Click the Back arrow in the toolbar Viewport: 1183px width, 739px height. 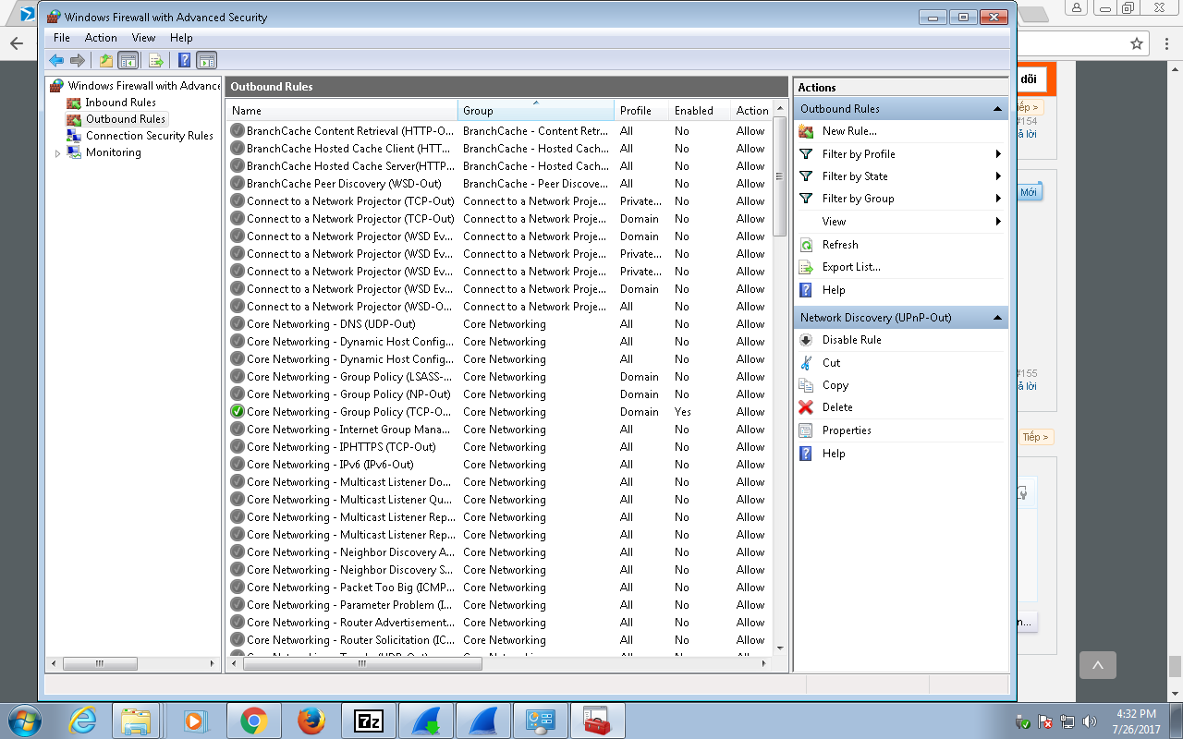56,61
